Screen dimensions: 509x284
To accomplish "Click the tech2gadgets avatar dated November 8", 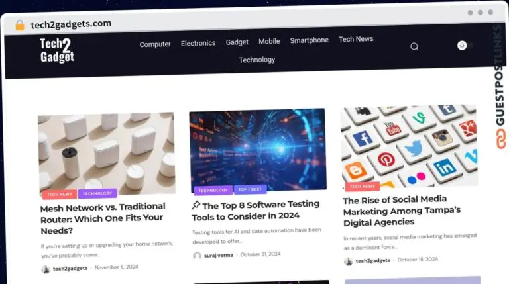I will click(46, 269).
